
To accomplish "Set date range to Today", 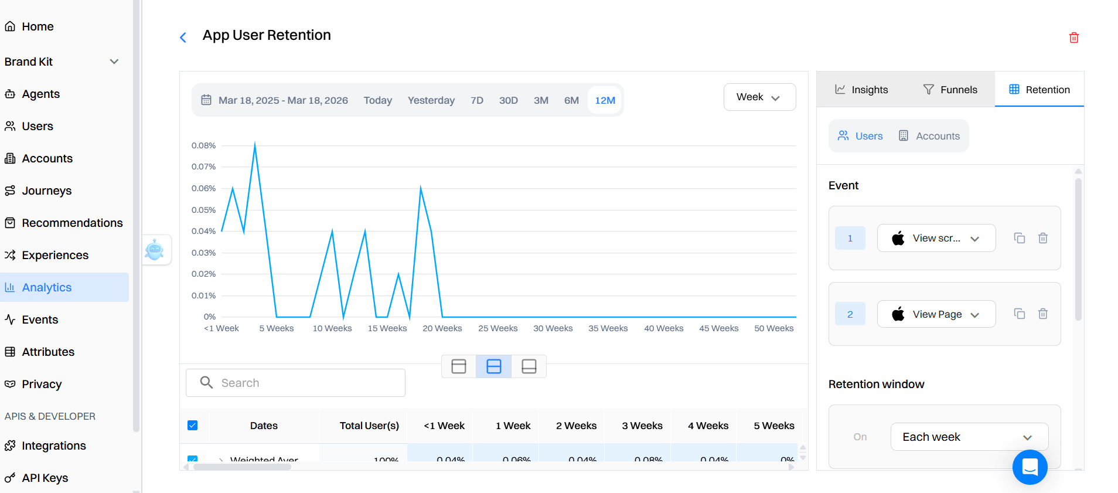I will click(378, 100).
